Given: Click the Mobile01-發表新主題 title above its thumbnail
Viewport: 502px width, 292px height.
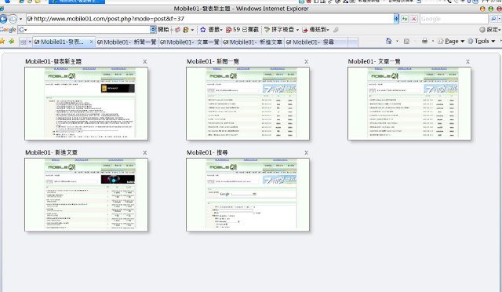Looking at the screenshot, I should click(53, 61).
